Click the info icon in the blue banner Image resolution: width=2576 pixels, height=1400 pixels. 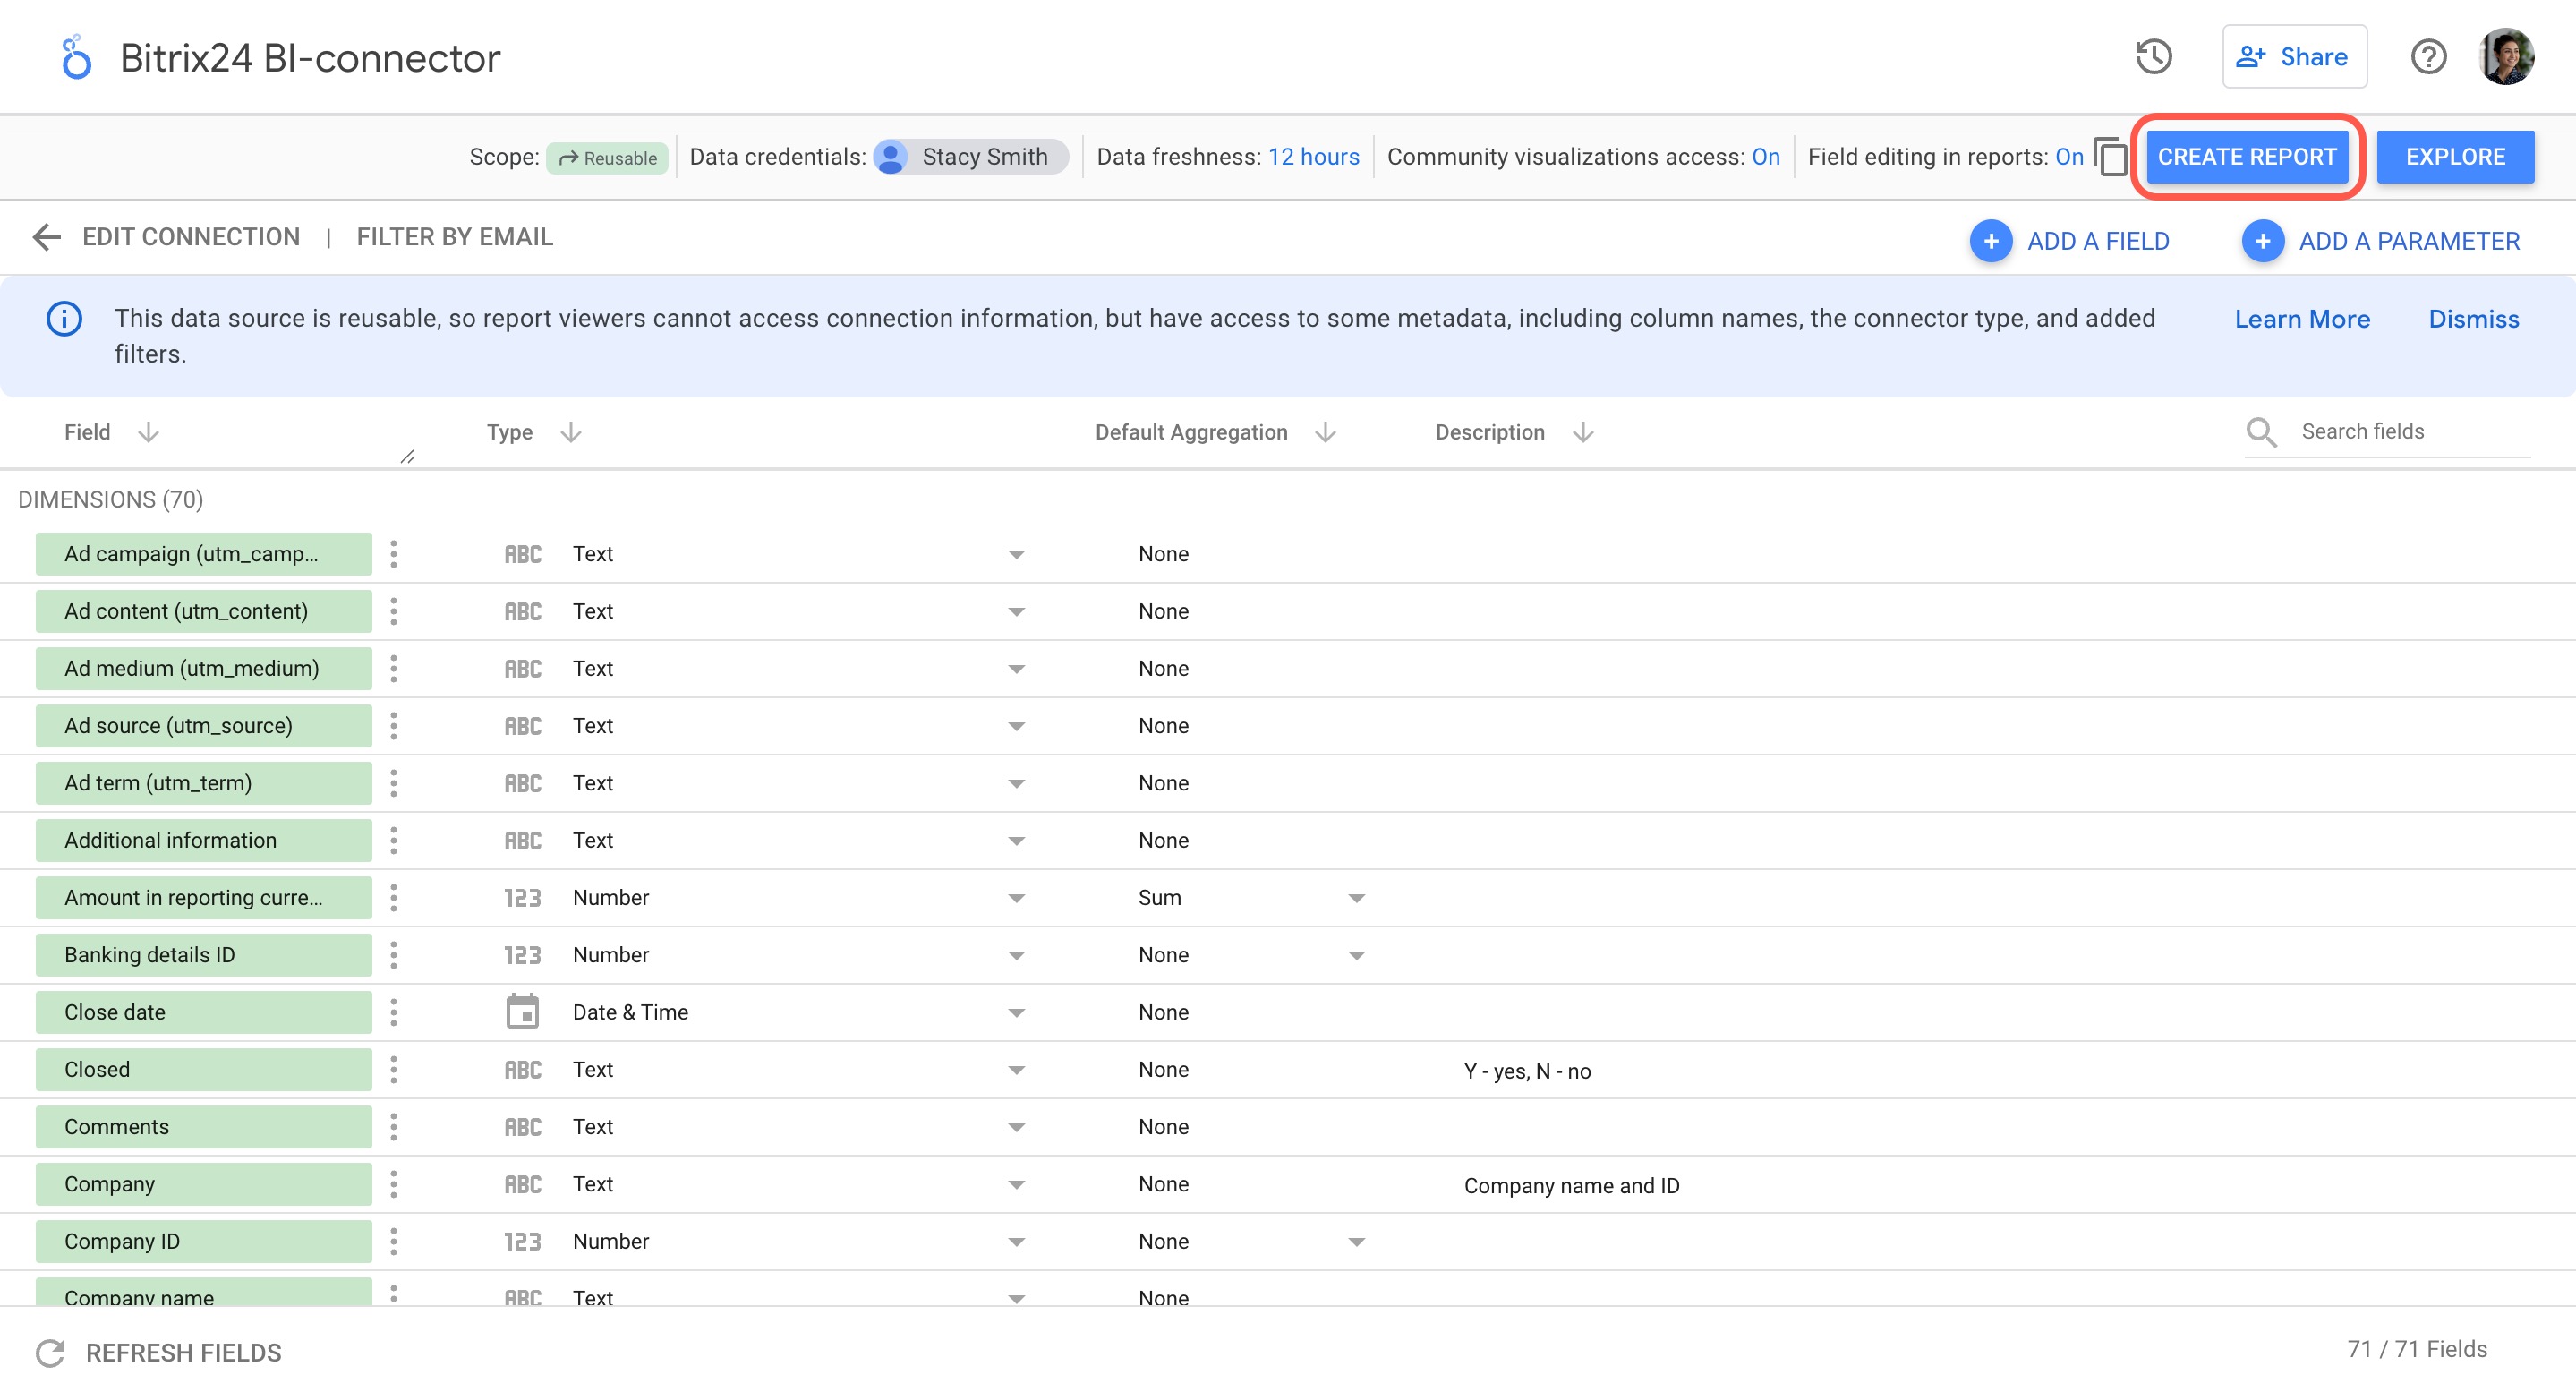click(x=64, y=319)
